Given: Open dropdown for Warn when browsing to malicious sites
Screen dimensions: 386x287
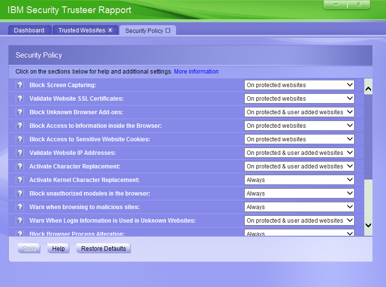Looking at the screenshot, I should pos(299,207).
